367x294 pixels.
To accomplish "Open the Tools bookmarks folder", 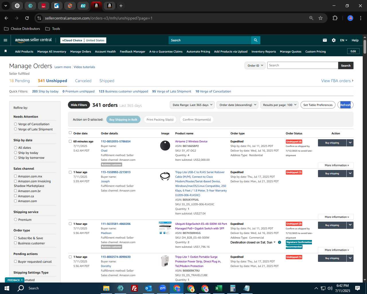I will [x=52, y=29].
